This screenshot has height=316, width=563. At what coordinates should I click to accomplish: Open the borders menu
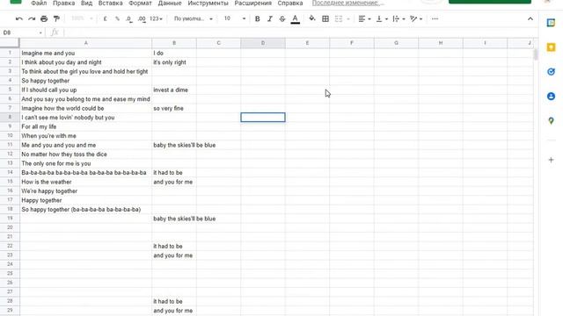click(x=325, y=18)
